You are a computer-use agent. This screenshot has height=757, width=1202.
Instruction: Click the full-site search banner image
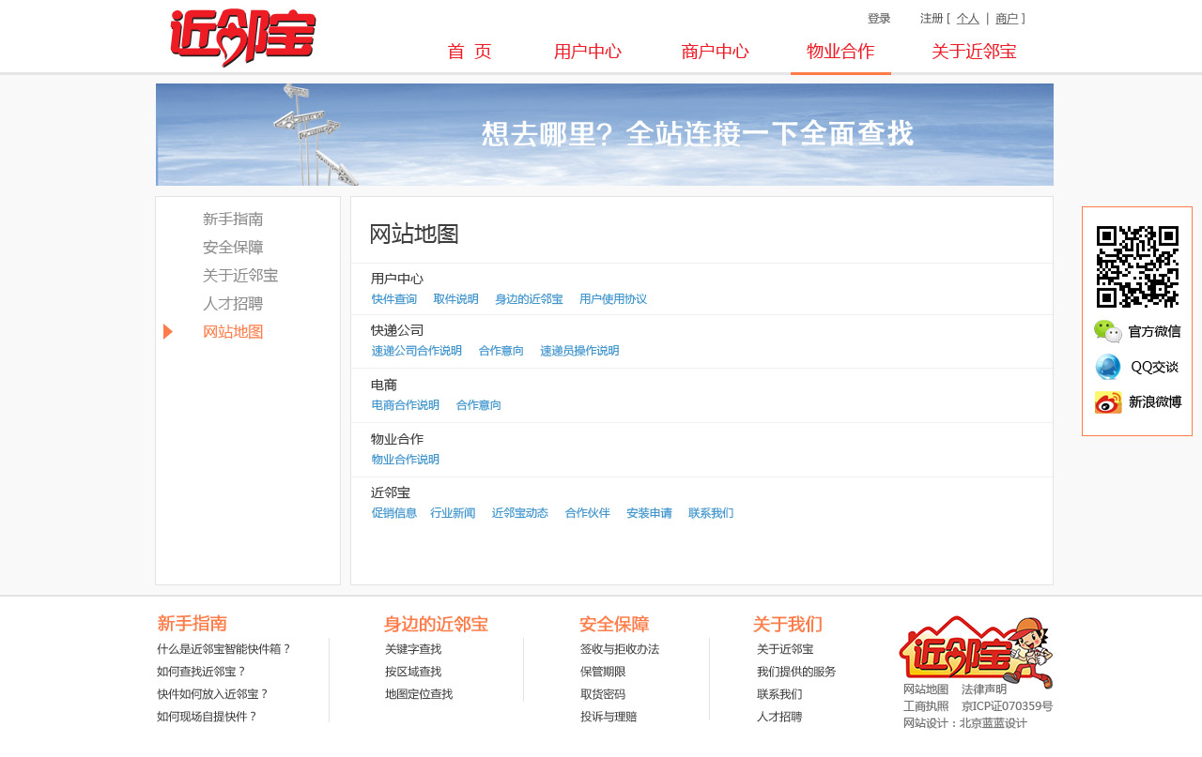[x=604, y=134]
